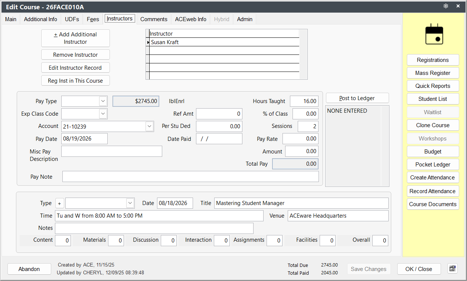Click the Create Attendance button
The image size is (467, 281).
[x=433, y=178]
